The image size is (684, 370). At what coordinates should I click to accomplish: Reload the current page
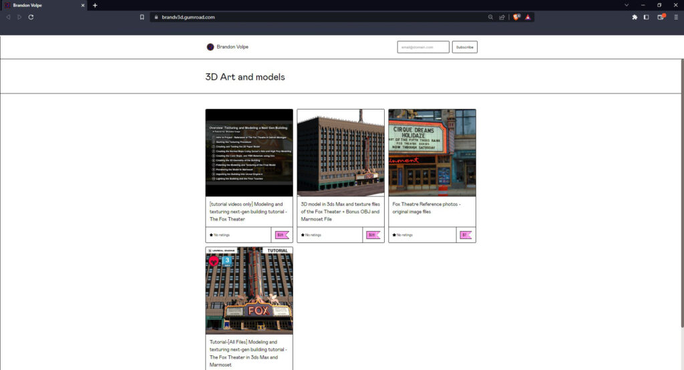tap(31, 17)
